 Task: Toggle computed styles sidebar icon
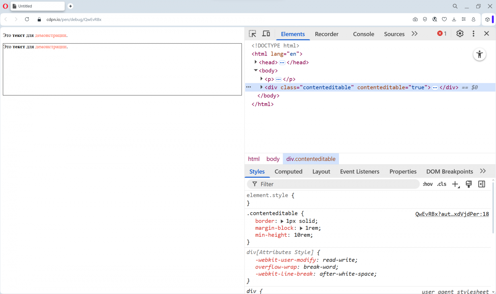click(x=482, y=184)
